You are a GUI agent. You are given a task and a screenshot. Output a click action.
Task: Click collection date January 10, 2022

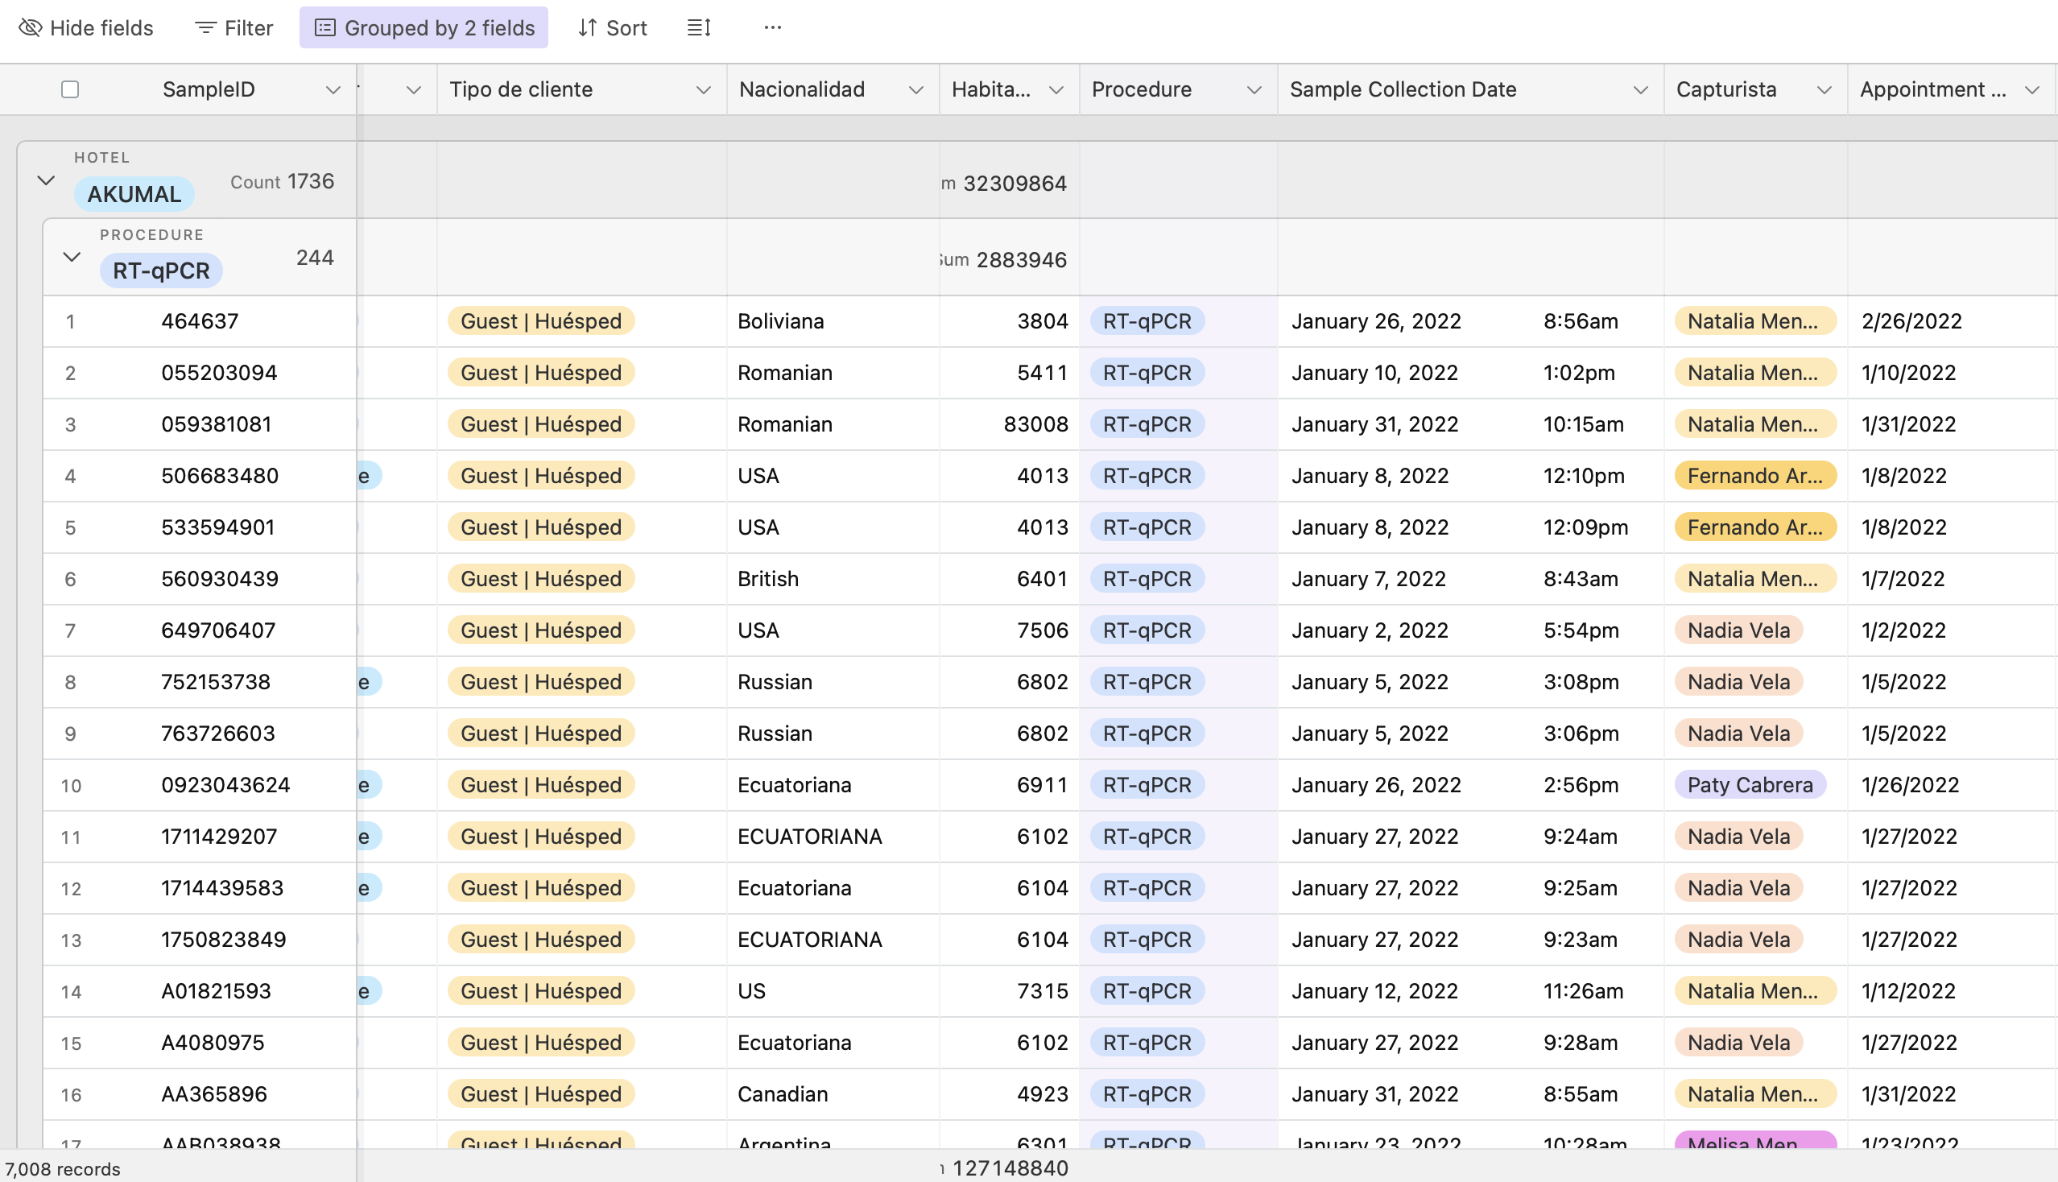(x=1374, y=373)
